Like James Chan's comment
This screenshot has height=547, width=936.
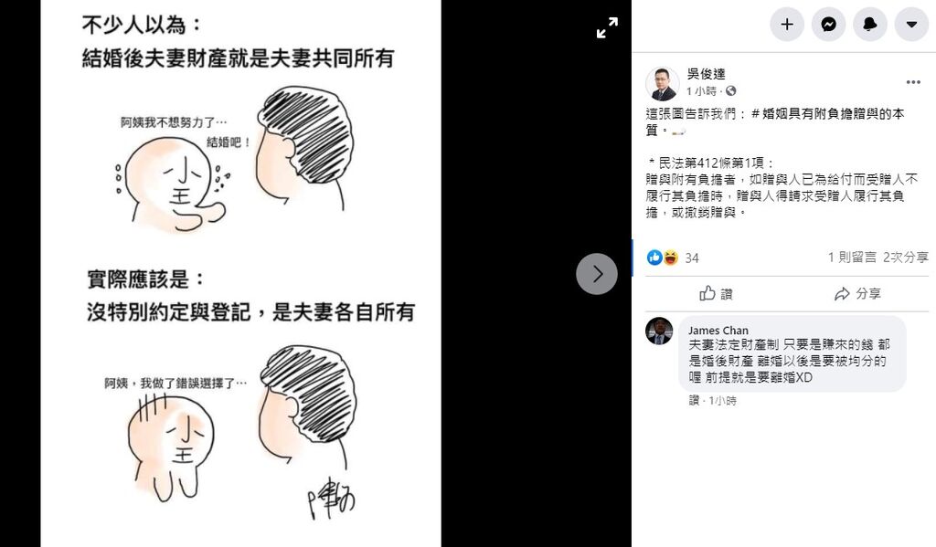point(694,401)
